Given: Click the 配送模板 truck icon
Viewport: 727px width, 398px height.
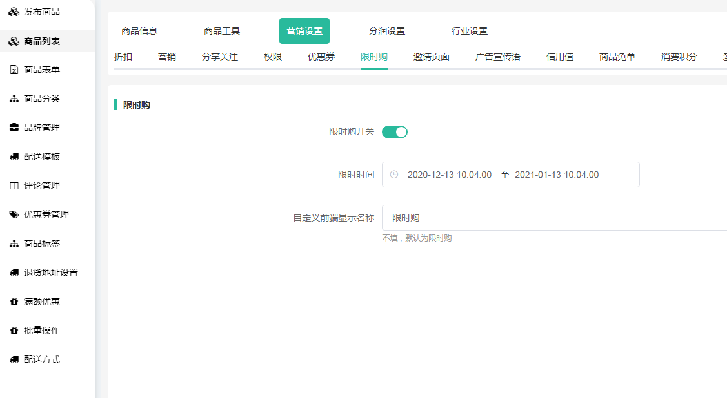Looking at the screenshot, I should tap(14, 156).
